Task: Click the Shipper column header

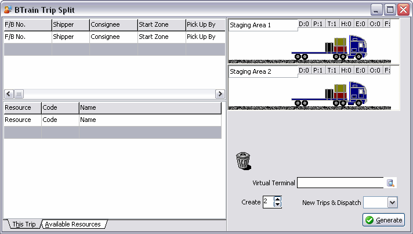Action: pos(71,25)
